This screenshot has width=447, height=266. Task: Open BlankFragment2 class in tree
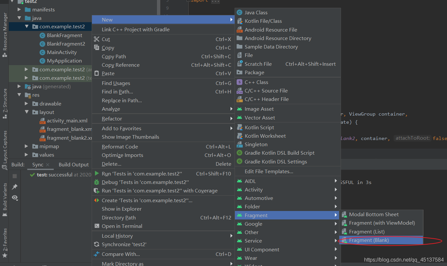point(66,44)
